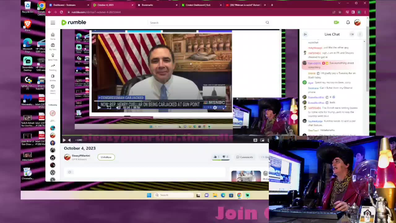This screenshot has width=396, height=223.
Task: Go to Home in Rumble sidebar
Action: [x=53, y=36]
